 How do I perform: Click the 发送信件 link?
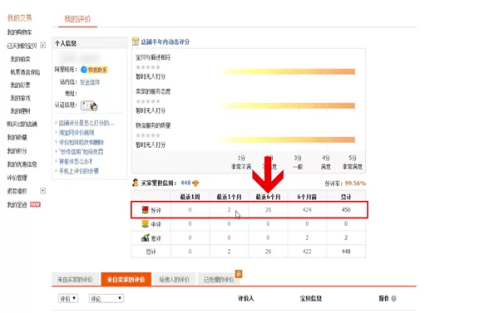pyautogui.click(x=90, y=82)
